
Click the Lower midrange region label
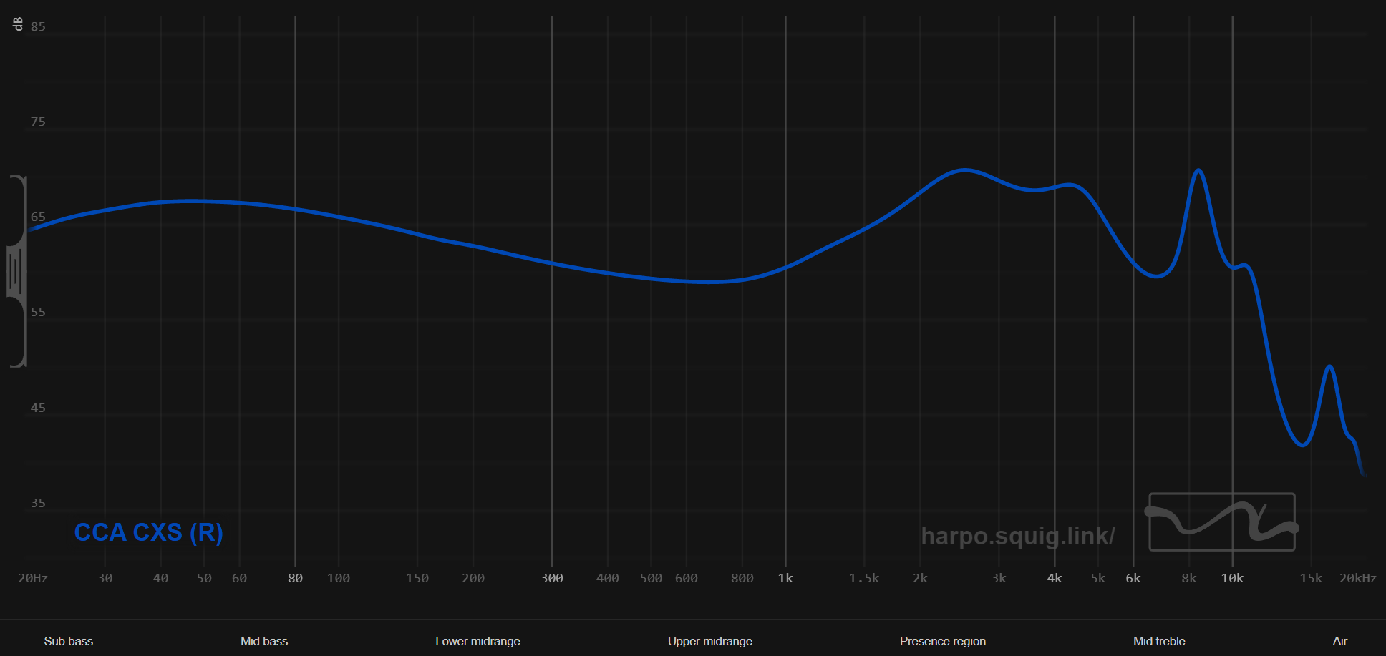478,641
